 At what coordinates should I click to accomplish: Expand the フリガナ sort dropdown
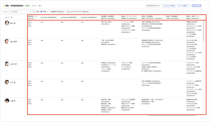(x=21, y=12)
